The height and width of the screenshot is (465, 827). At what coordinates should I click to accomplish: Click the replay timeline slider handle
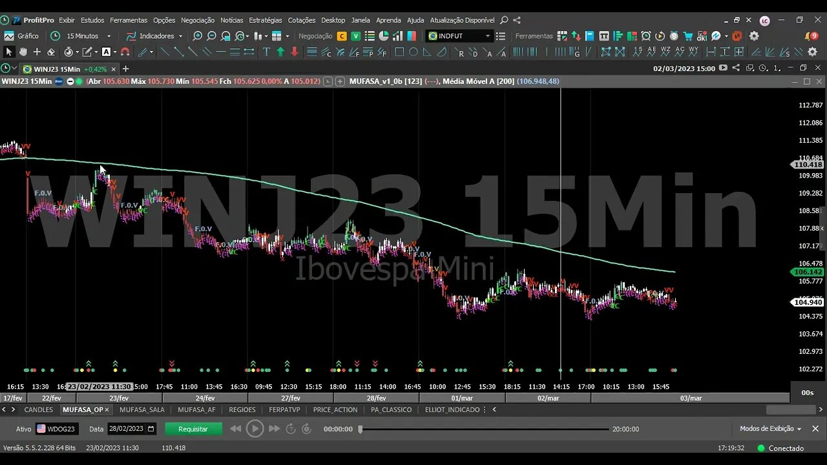tap(361, 429)
